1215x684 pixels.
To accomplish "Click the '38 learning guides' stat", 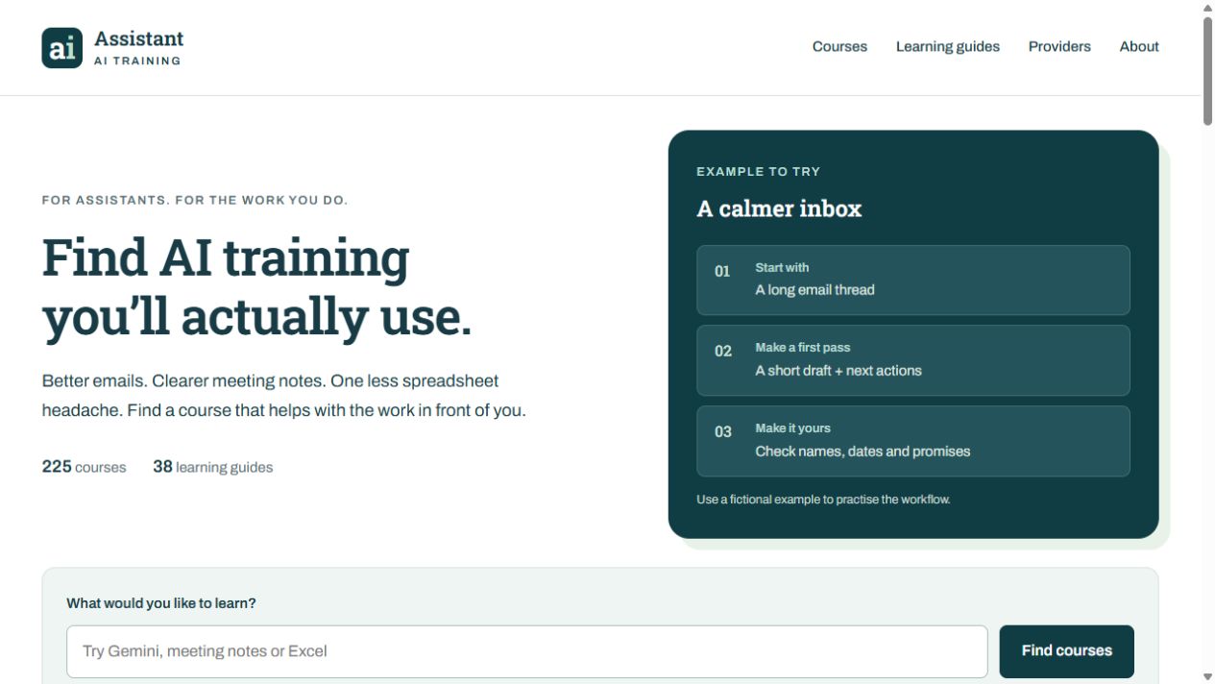I will pos(212,467).
